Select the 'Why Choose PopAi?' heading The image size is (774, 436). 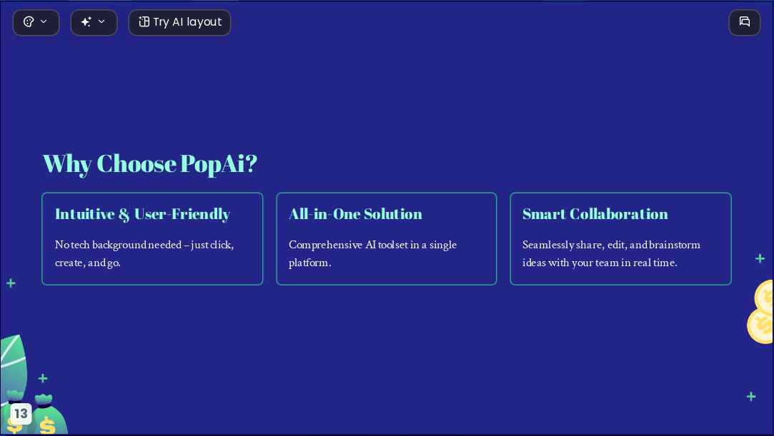tap(150, 163)
